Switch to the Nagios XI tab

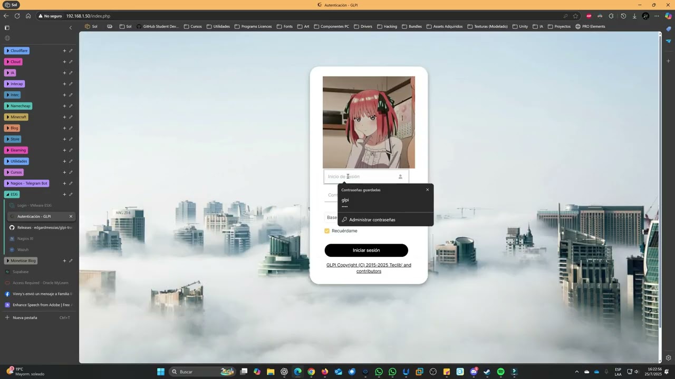point(41,238)
